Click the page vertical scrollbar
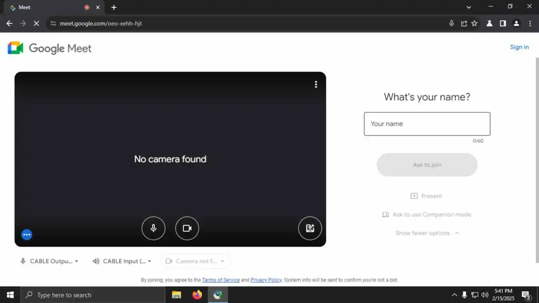This screenshot has width=539, height=303. [536, 160]
